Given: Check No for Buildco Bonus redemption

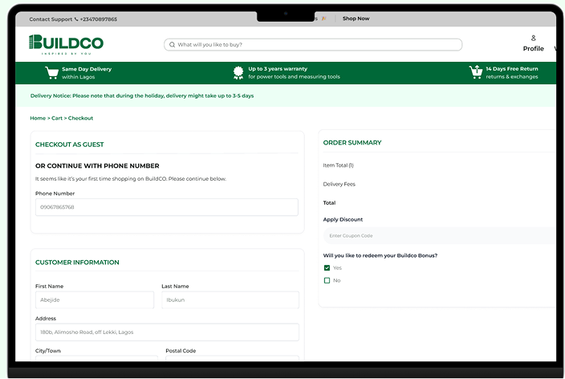Looking at the screenshot, I should point(327,280).
